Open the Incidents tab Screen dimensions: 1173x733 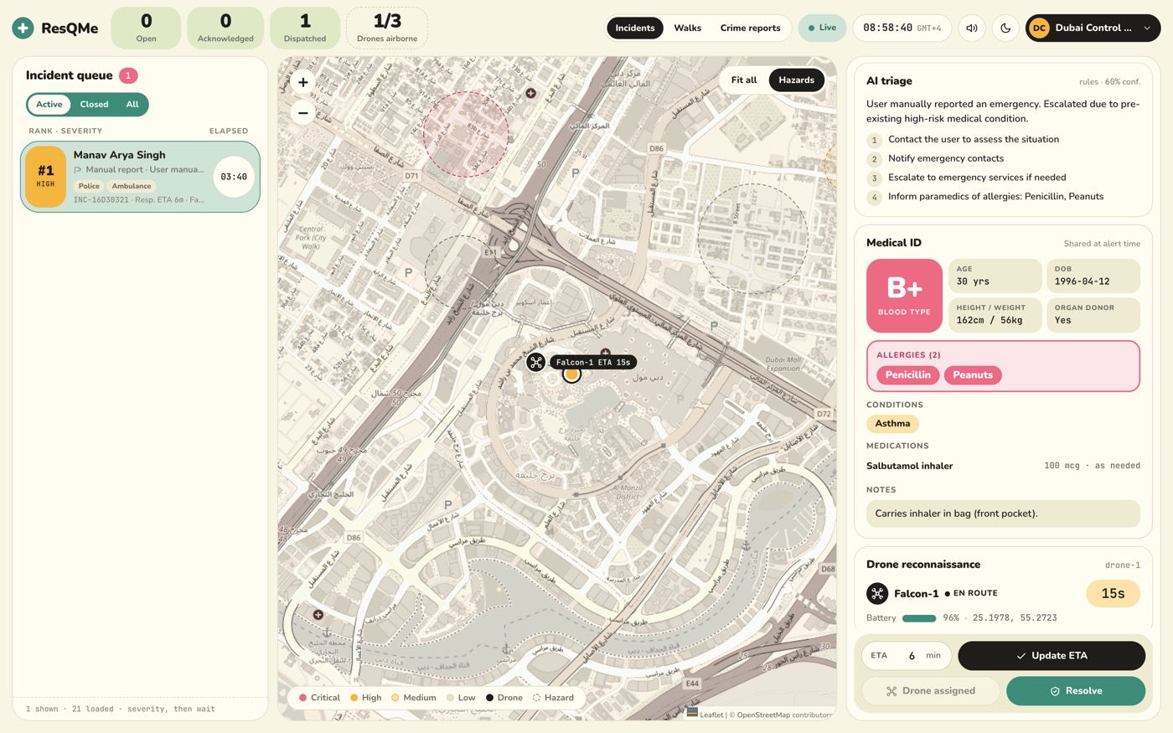pyautogui.click(x=635, y=28)
